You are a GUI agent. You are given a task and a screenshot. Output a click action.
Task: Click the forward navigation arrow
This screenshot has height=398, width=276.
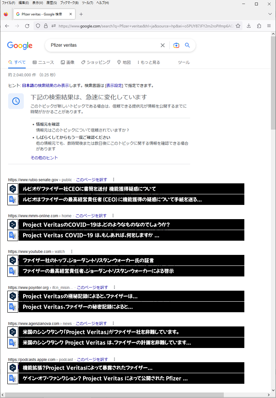[17, 26]
